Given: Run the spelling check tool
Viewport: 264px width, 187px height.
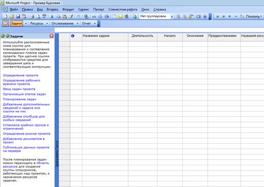Looking at the screenshot, I should click(x=44, y=16).
